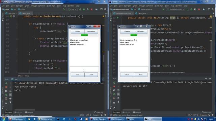Click the print icon in Serwer Run panel
This screenshot has height=121, width=216.
(x=118, y=98)
